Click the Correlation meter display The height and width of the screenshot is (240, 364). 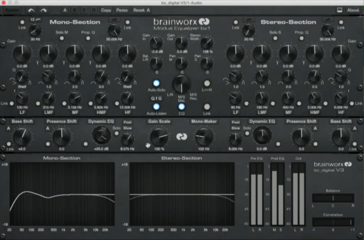coord(333,223)
